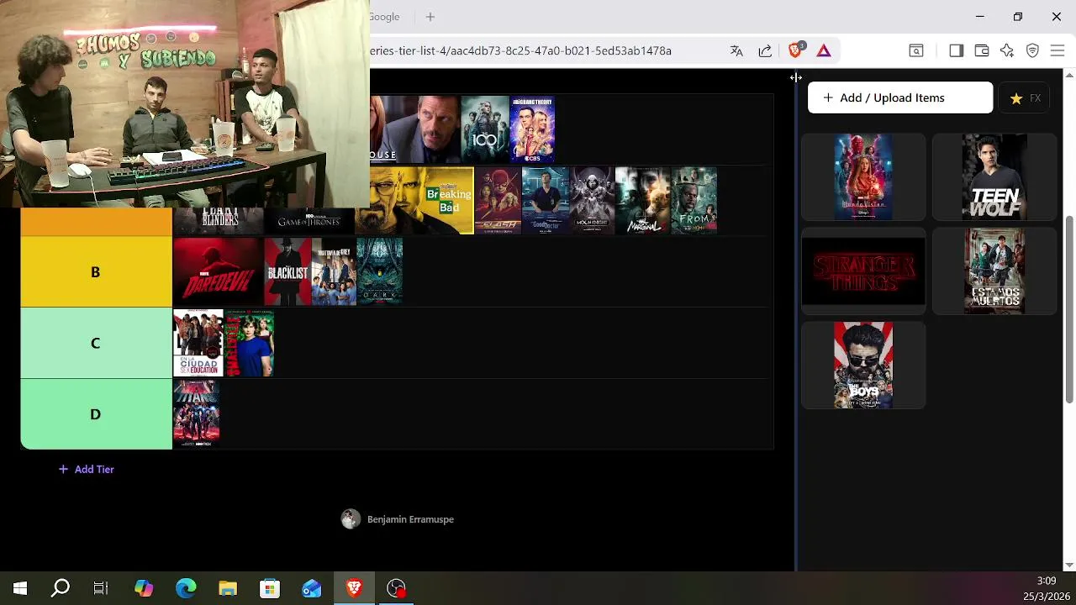Click the Titans poster in D tier
Viewport: 1076px width, 605px height.
coord(197,413)
